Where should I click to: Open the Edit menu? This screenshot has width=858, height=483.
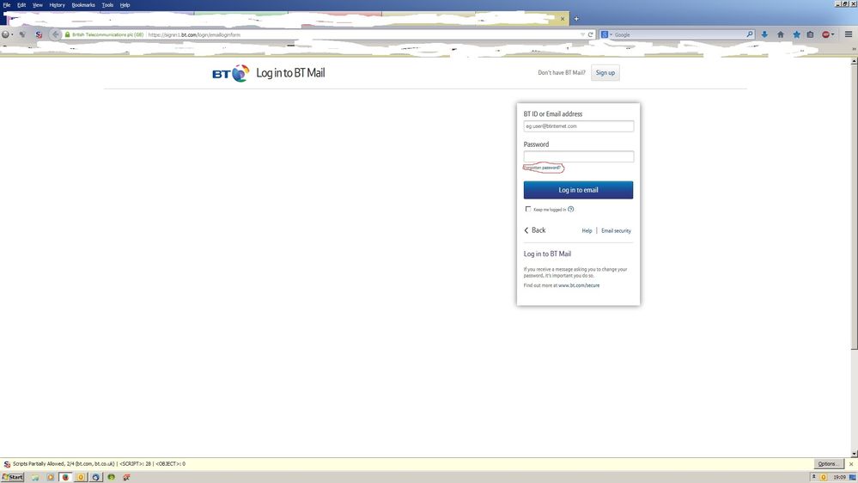coord(21,5)
